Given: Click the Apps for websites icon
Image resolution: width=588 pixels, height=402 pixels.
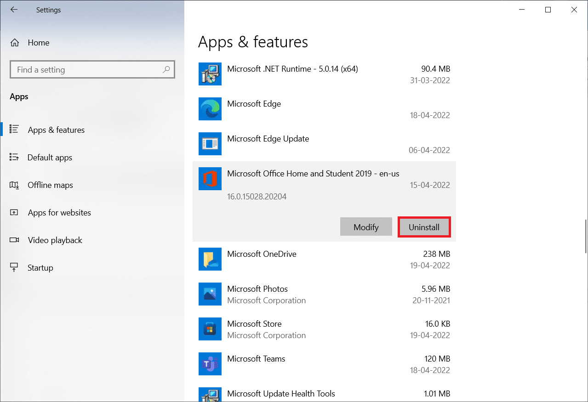Looking at the screenshot, I should pos(14,213).
